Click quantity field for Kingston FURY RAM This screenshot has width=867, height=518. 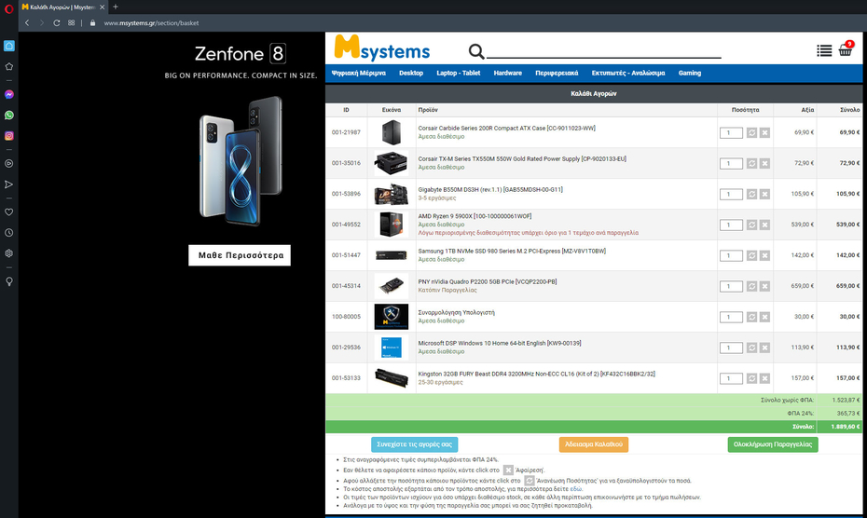(731, 378)
